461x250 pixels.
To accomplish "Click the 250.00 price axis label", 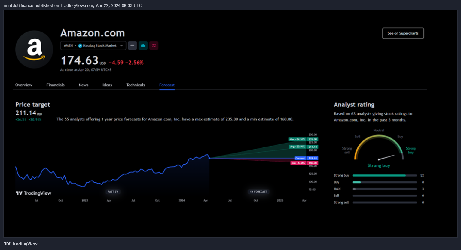I will (x=313, y=135).
